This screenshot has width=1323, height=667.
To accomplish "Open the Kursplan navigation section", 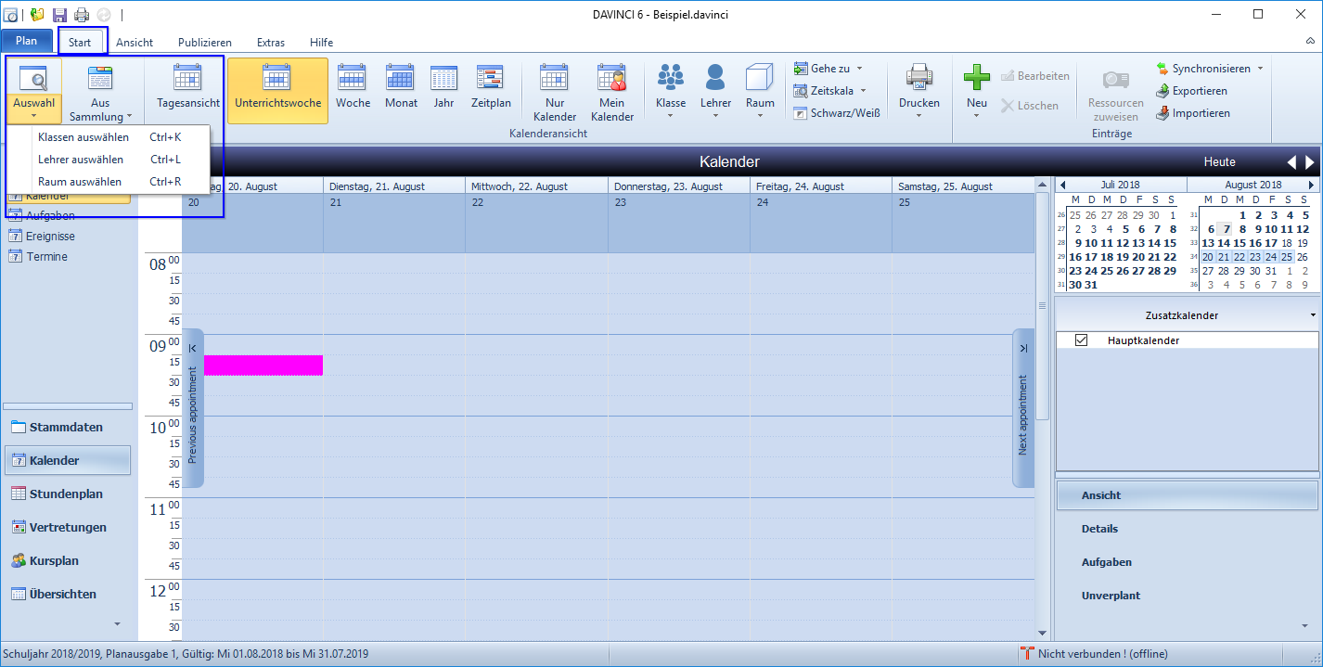I will click(x=67, y=560).
